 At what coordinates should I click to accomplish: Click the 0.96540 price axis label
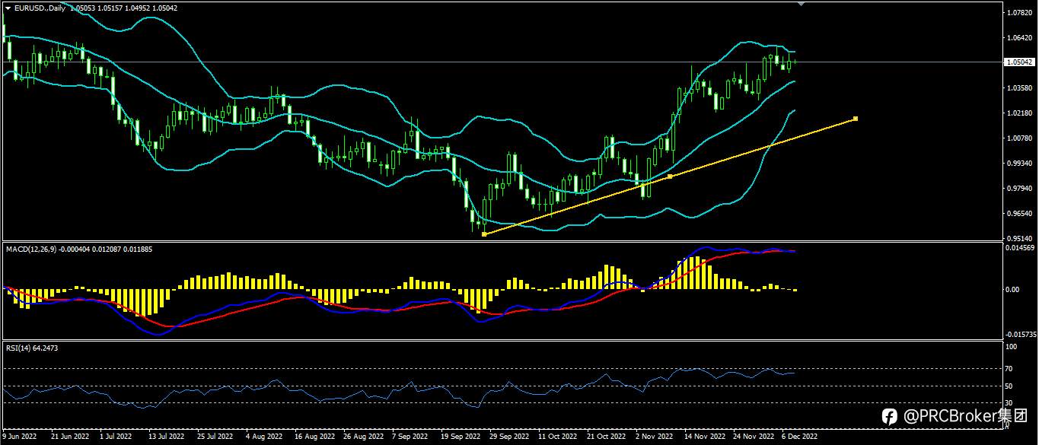(x=1018, y=214)
